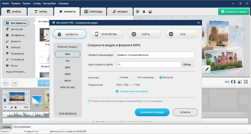
Task: Click the green Сохранить видео button
Action: pos(234,12)
